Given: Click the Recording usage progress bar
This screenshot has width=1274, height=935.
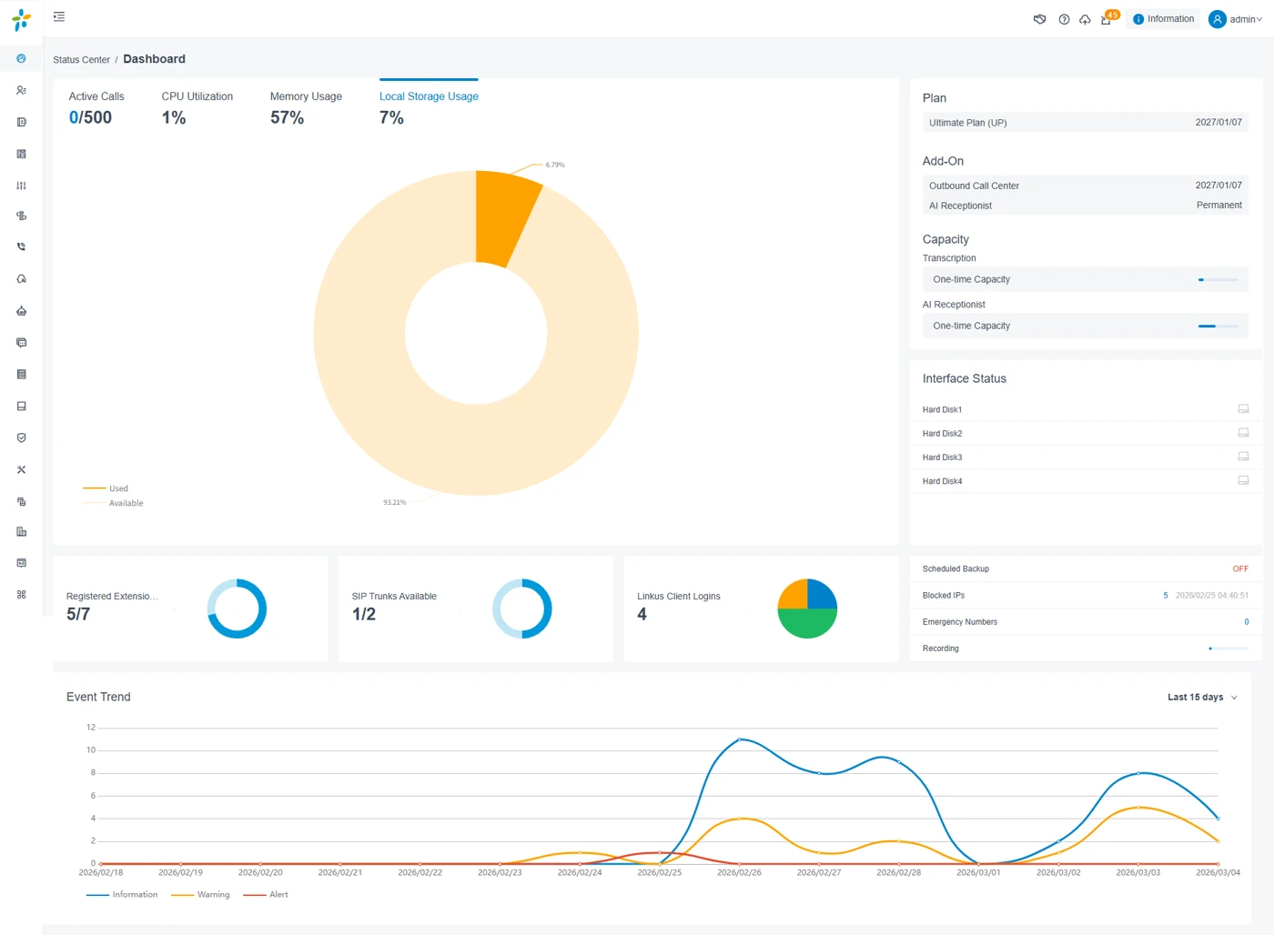Looking at the screenshot, I should (1228, 648).
